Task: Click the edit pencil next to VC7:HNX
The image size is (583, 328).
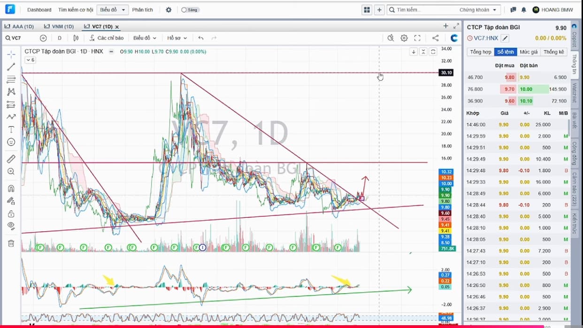Action: point(505,38)
